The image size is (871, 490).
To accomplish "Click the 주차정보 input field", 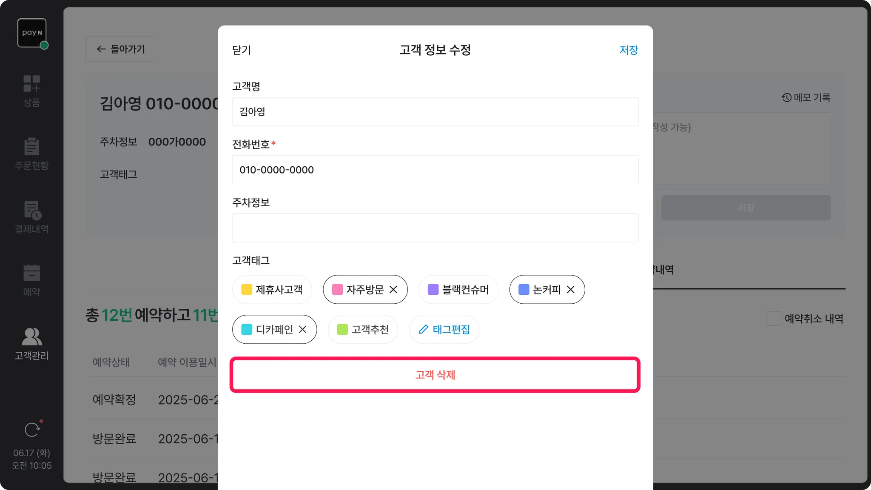I will click(x=435, y=228).
